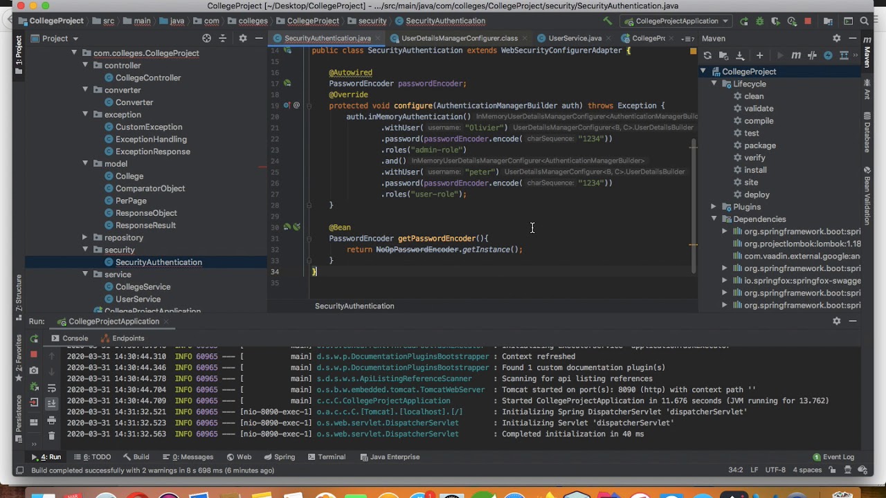Expand the repository package folder

(x=85, y=237)
